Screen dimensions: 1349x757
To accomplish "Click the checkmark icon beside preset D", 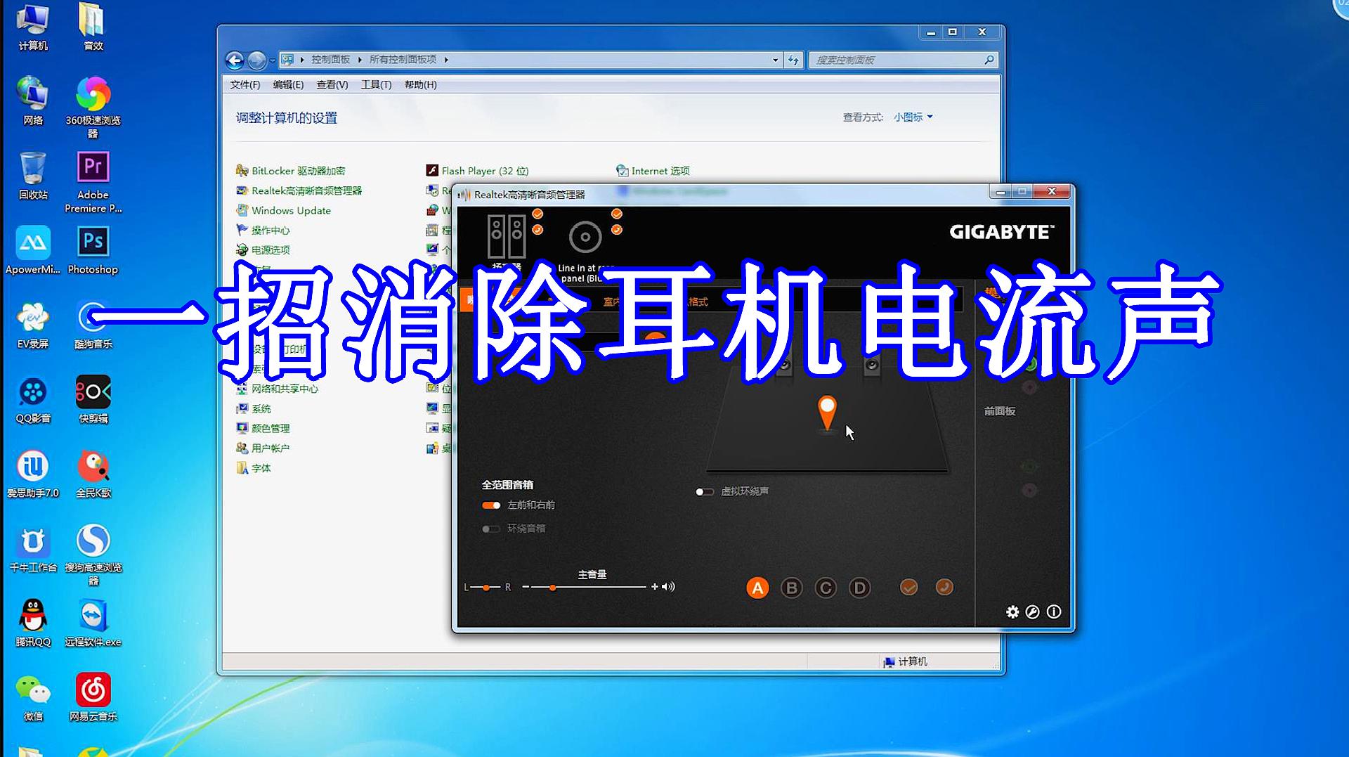I will click(908, 587).
